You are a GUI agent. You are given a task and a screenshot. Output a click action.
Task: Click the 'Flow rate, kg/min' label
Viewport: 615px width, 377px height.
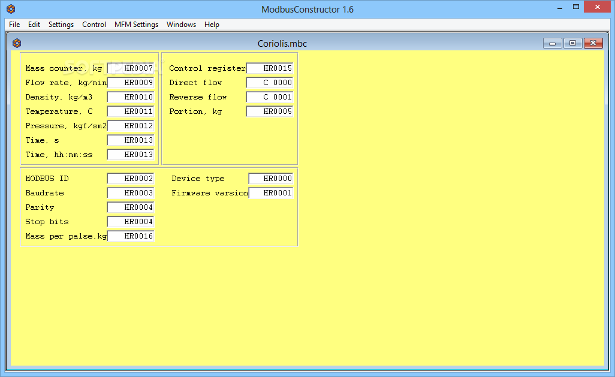[66, 83]
